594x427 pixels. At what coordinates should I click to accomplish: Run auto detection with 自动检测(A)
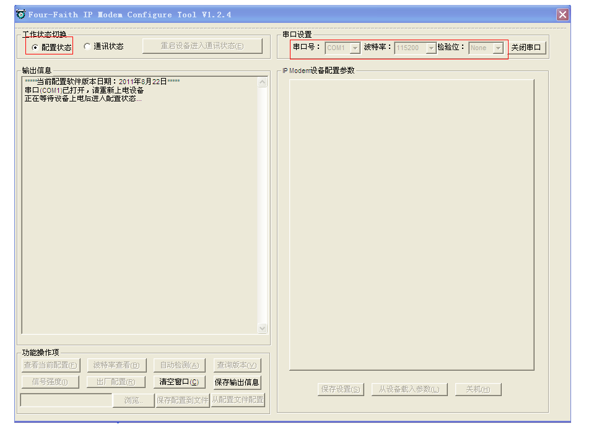pyautogui.click(x=179, y=364)
